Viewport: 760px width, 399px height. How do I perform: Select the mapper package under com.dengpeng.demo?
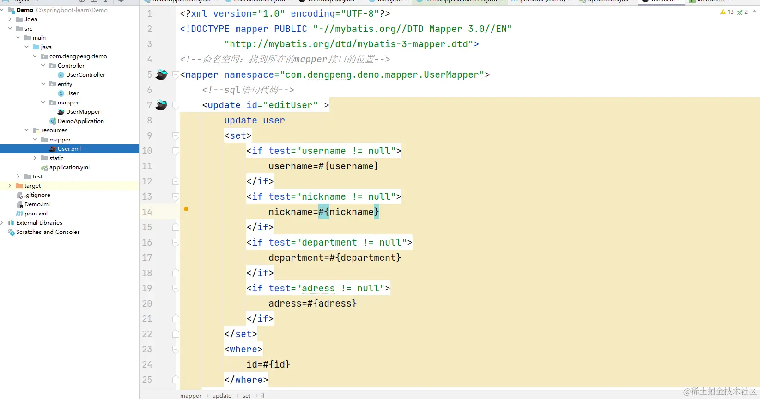[x=69, y=103]
